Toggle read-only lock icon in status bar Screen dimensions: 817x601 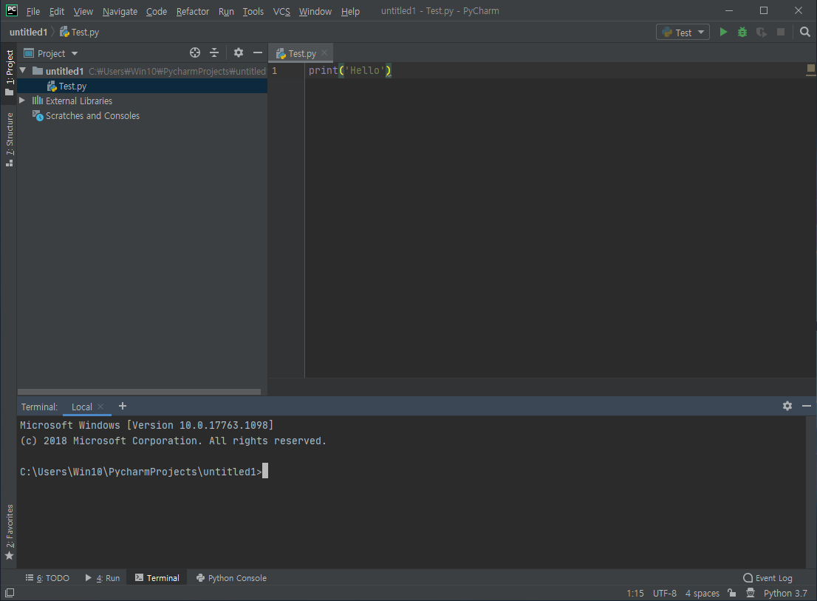point(732,593)
